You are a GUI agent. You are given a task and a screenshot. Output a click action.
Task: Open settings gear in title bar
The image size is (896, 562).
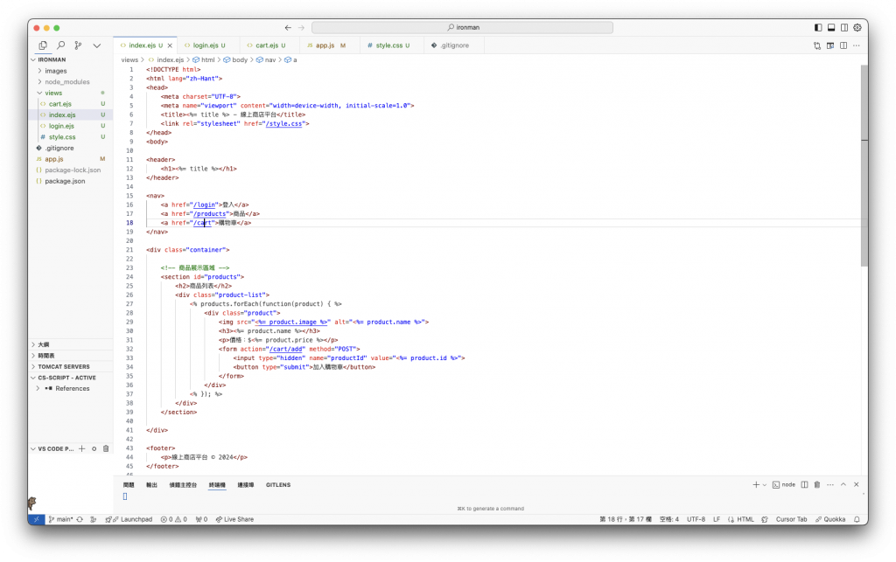point(857,27)
